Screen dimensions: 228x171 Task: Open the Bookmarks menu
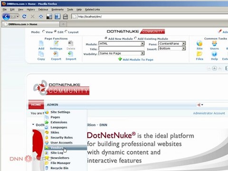point(57,9)
